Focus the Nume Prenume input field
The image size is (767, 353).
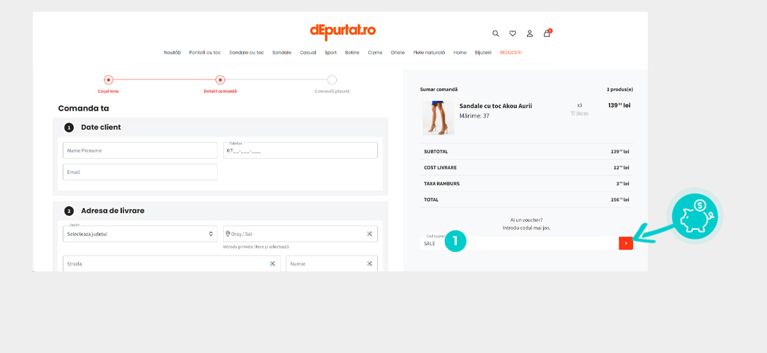(x=140, y=150)
